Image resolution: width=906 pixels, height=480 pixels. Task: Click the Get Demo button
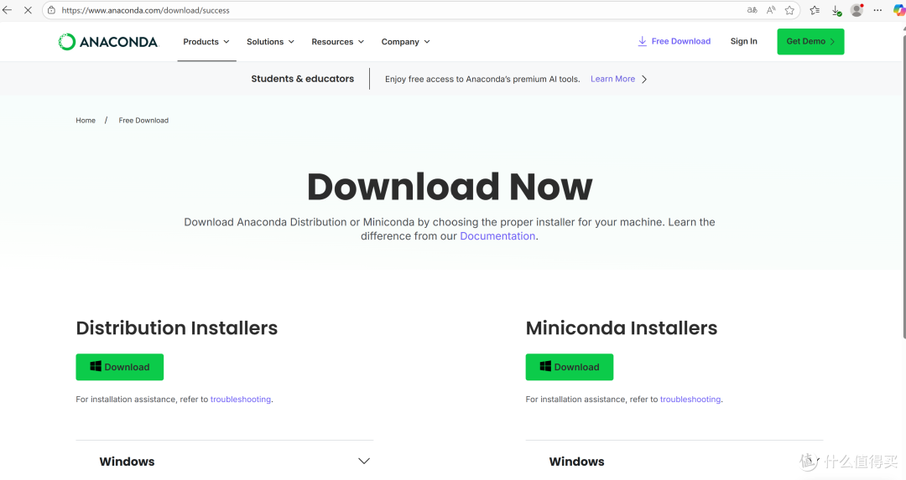(x=810, y=42)
